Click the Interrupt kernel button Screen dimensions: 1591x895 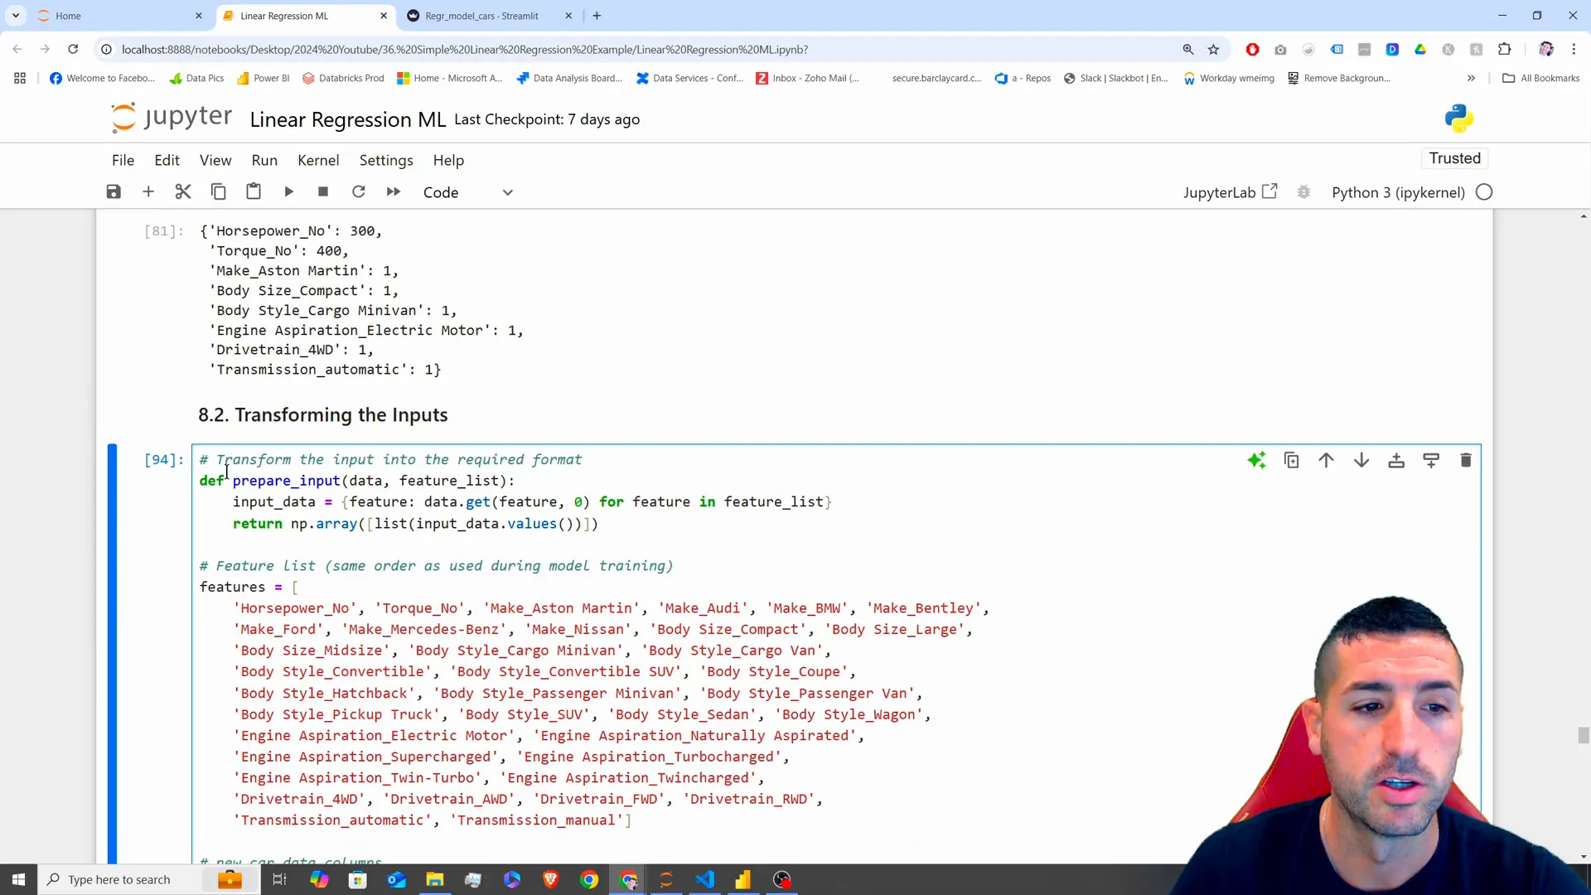tap(323, 192)
